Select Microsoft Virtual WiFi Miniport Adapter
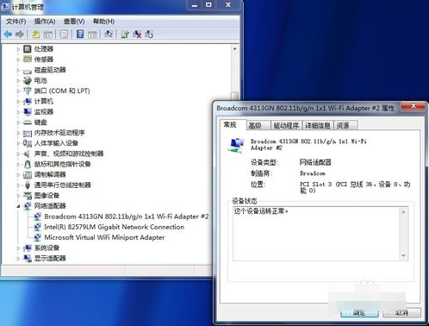 coord(104,237)
